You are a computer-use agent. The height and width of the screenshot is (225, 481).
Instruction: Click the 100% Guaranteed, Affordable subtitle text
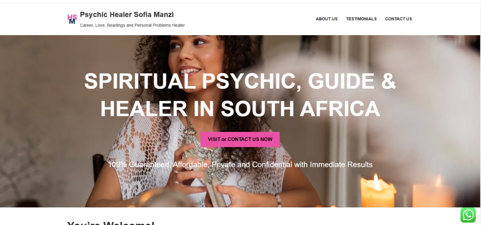pos(240,165)
